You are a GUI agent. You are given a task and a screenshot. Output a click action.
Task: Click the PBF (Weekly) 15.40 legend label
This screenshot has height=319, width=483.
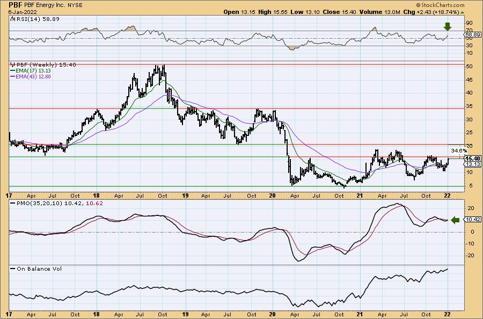[46, 65]
